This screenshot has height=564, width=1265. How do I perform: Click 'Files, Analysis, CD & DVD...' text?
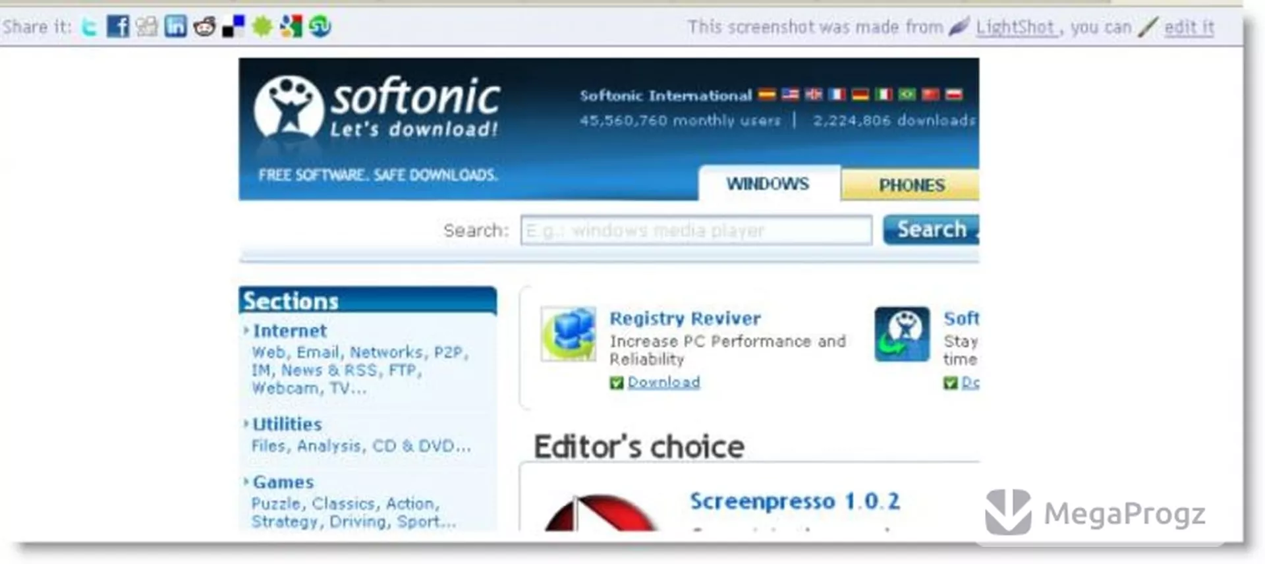361,446
